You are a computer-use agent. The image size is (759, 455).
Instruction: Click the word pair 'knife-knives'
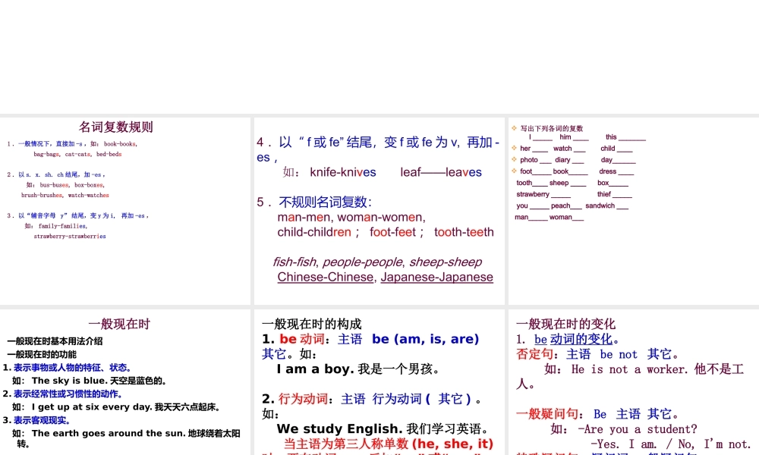click(x=343, y=173)
